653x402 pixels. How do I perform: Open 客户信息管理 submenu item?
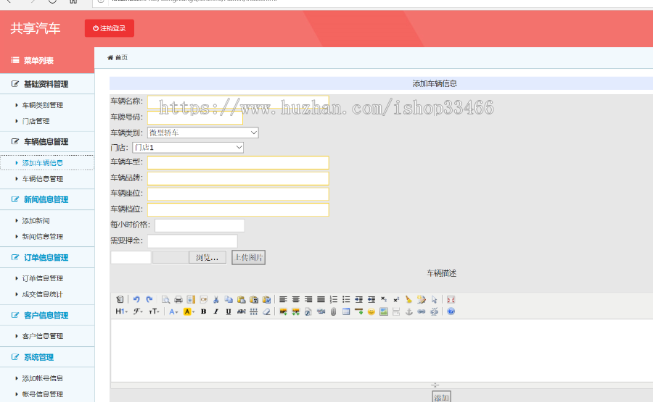(x=43, y=336)
